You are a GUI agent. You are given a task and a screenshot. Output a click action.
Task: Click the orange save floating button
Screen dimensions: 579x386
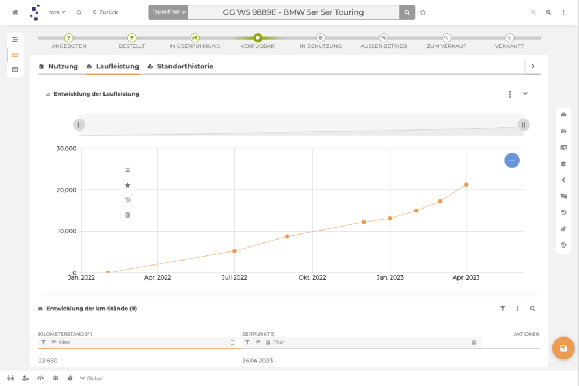pyautogui.click(x=564, y=348)
